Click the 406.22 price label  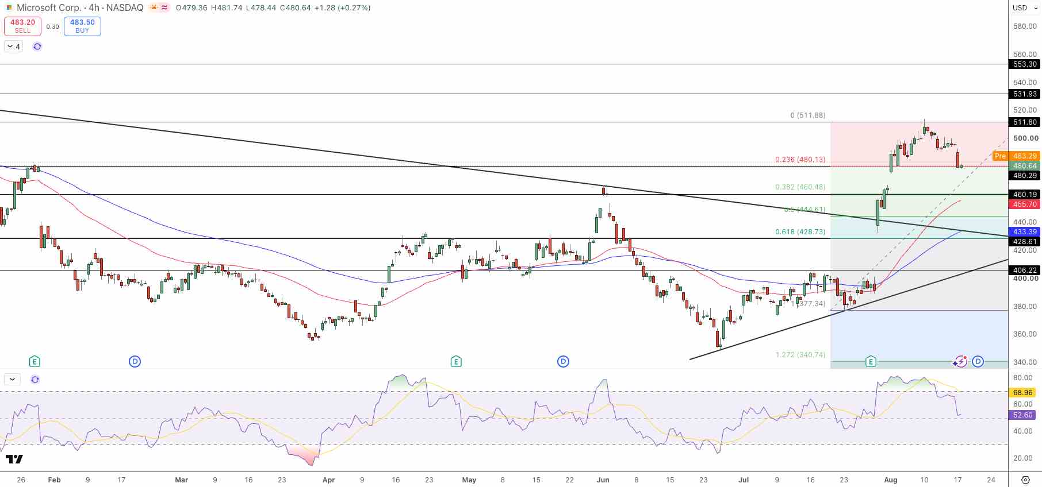click(x=1025, y=270)
